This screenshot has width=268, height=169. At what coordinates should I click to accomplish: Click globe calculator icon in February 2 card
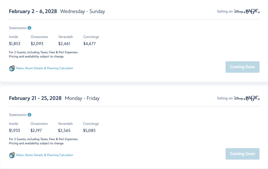pyautogui.click(x=12, y=68)
